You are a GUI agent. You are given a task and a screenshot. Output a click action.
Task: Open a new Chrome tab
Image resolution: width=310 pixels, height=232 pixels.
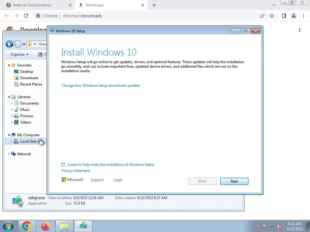[x=154, y=5]
